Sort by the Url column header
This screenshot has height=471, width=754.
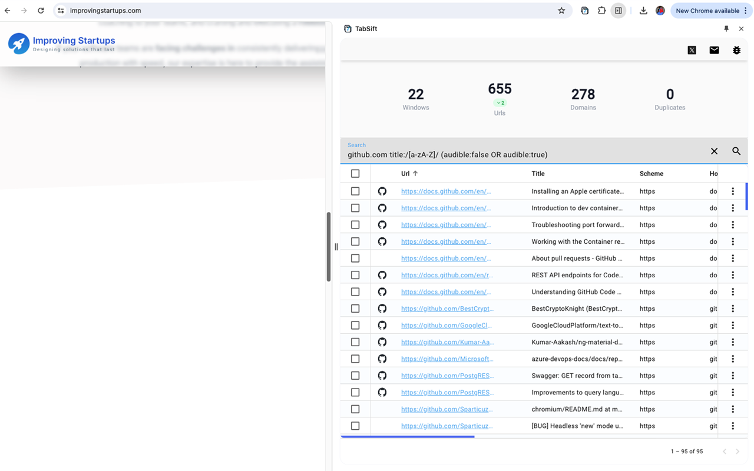click(x=405, y=174)
